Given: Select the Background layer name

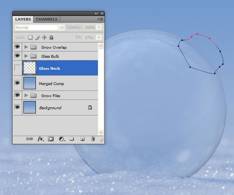Looking at the screenshot, I should pos(50,108).
